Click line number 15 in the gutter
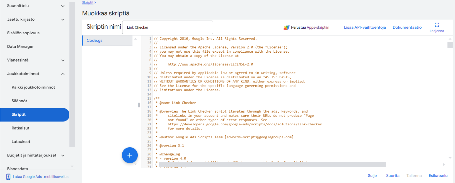The width and height of the screenshot is (455, 183). coord(149,98)
